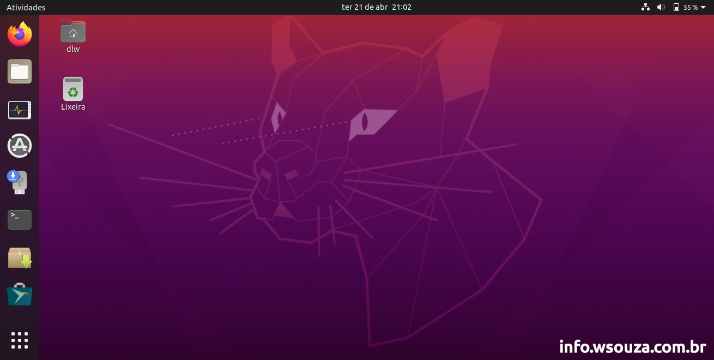Click the 55 % battery text
714x360 pixels.
pyautogui.click(x=691, y=8)
